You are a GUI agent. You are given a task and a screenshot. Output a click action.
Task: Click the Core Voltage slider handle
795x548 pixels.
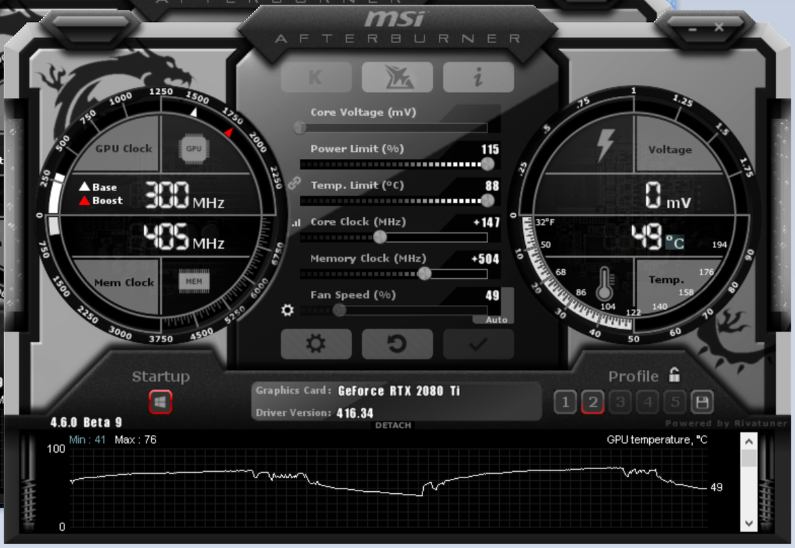[x=300, y=127]
